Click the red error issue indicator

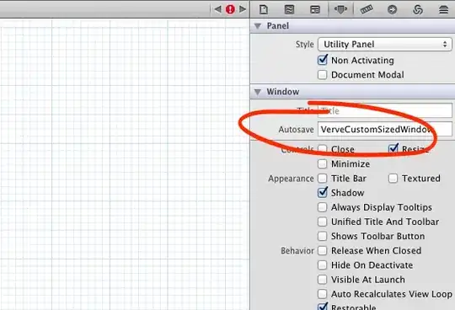point(230,9)
